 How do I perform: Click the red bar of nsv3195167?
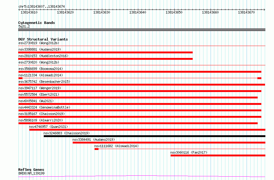pos(140,117)
